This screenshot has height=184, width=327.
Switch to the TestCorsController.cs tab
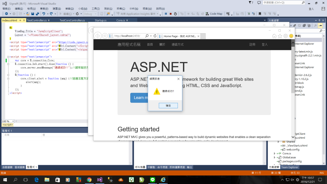72,20
